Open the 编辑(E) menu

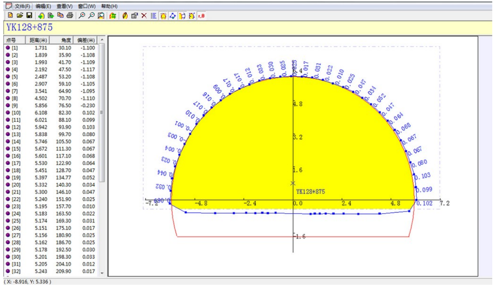(43, 6)
